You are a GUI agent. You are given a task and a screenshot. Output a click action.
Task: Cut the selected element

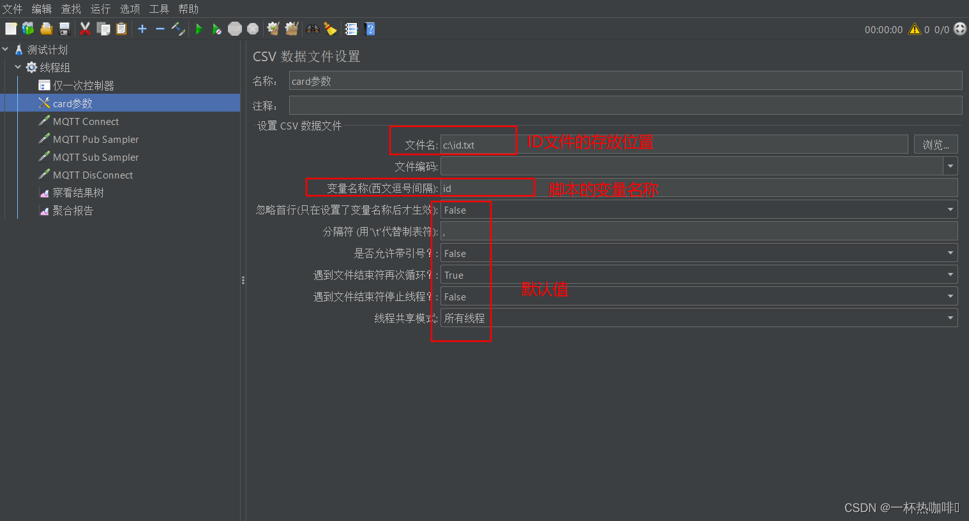click(x=85, y=29)
